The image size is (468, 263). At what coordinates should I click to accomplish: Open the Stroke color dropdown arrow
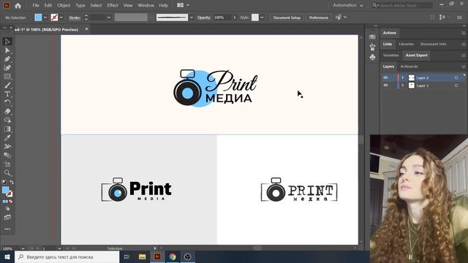click(61, 18)
